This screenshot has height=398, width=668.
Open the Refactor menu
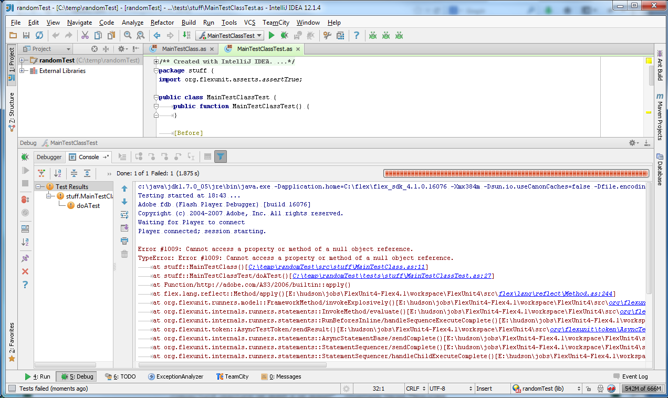[162, 23]
